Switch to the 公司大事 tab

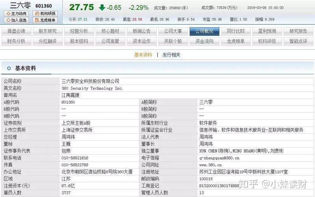(173, 32)
